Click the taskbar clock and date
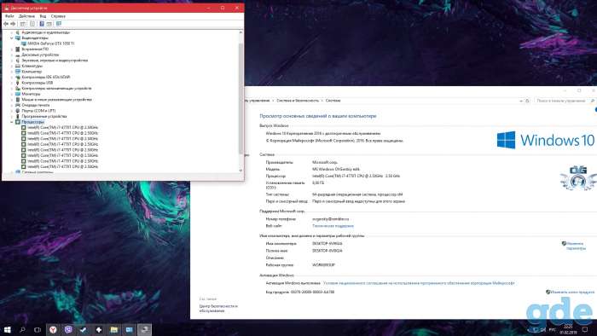The height and width of the screenshot is (336, 597). tap(568, 329)
